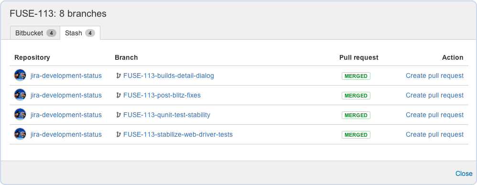Click MERGED badge for post-blitz-fixes branch
The height and width of the screenshot is (185, 477).
(x=356, y=96)
